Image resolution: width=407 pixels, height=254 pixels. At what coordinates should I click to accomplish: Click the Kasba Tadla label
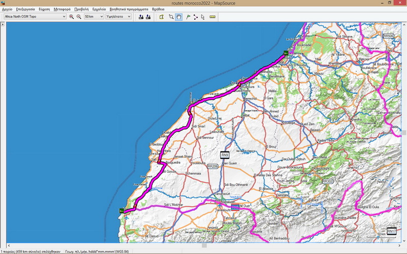pyautogui.click(x=326, y=141)
